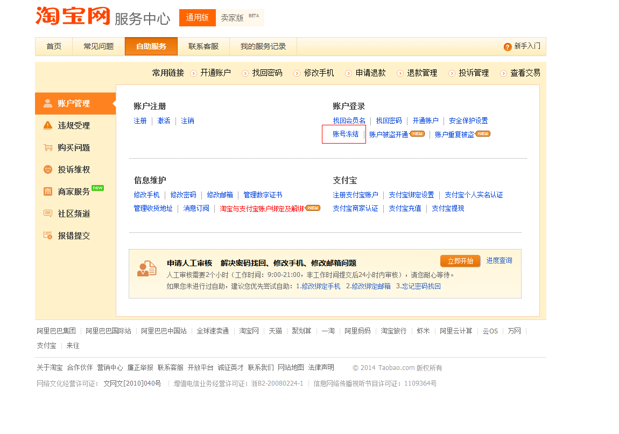Click the arrow icon before 开通账户

(193, 73)
